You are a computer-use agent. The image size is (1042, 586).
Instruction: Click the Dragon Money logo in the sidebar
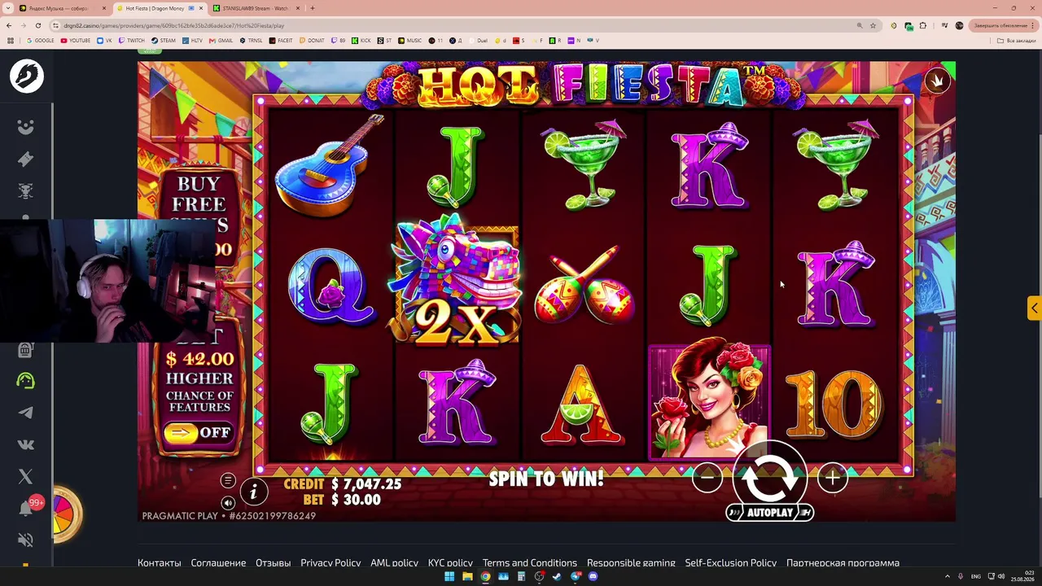(27, 76)
